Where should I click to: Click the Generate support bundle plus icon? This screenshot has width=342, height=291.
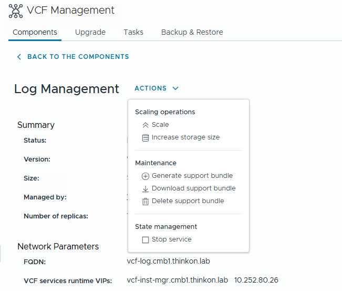pos(146,176)
